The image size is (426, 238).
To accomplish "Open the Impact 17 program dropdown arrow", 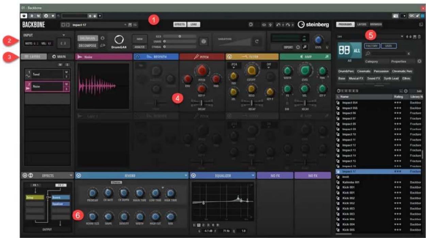I will click(125, 25).
